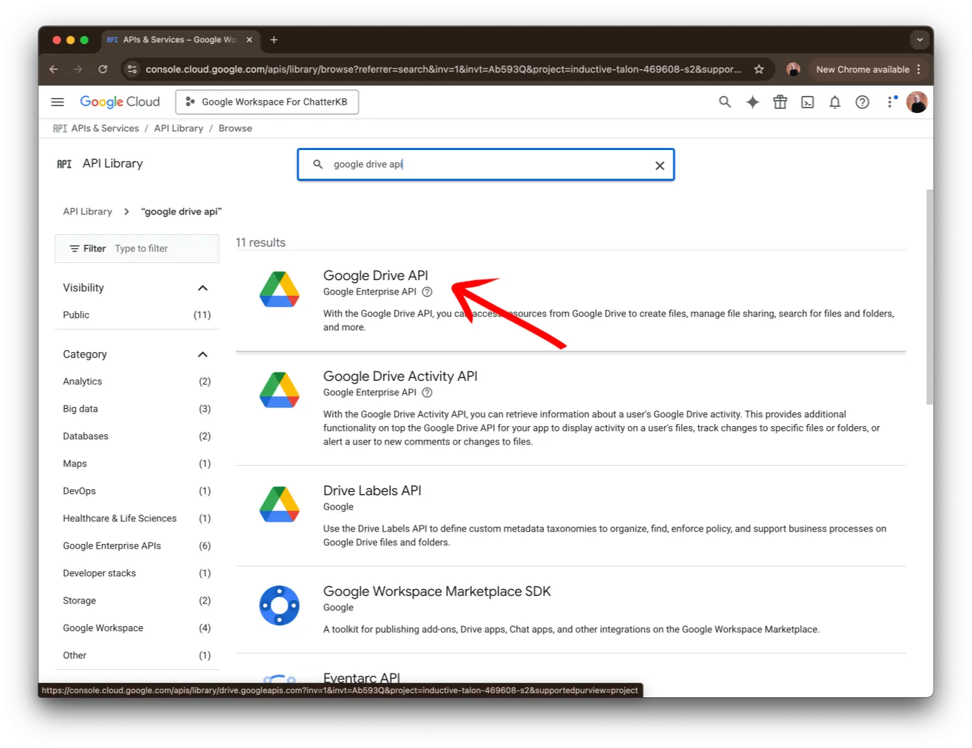The width and height of the screenshot is (972, 748).
Task: Click the Workspace Marketplace SDK logo
Action: (279, 606)
